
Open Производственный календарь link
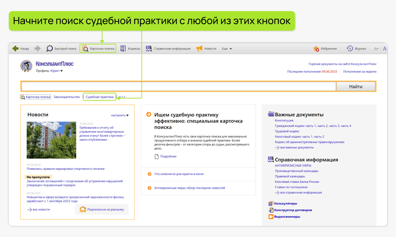tap(297, 171)
